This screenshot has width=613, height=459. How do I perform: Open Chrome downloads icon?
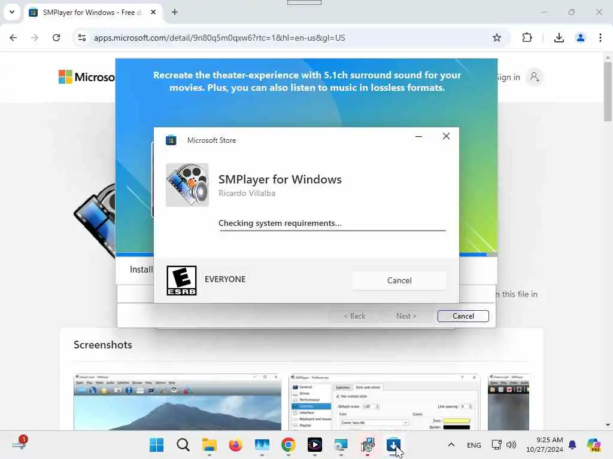click(559, 38)
